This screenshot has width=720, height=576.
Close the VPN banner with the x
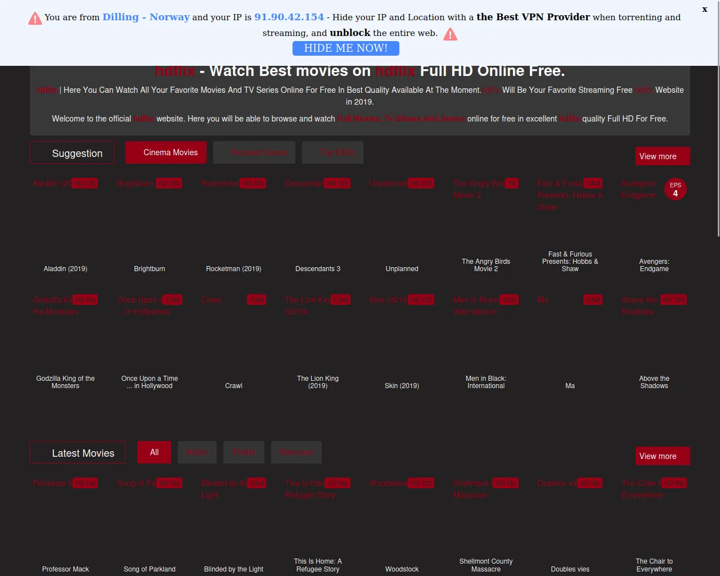pyautogui.click(x=705, y=9)
